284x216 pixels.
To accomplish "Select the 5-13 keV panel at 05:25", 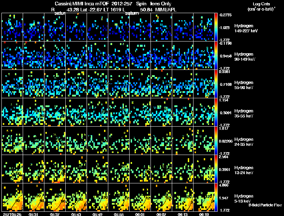I will (x=12, y=197).
